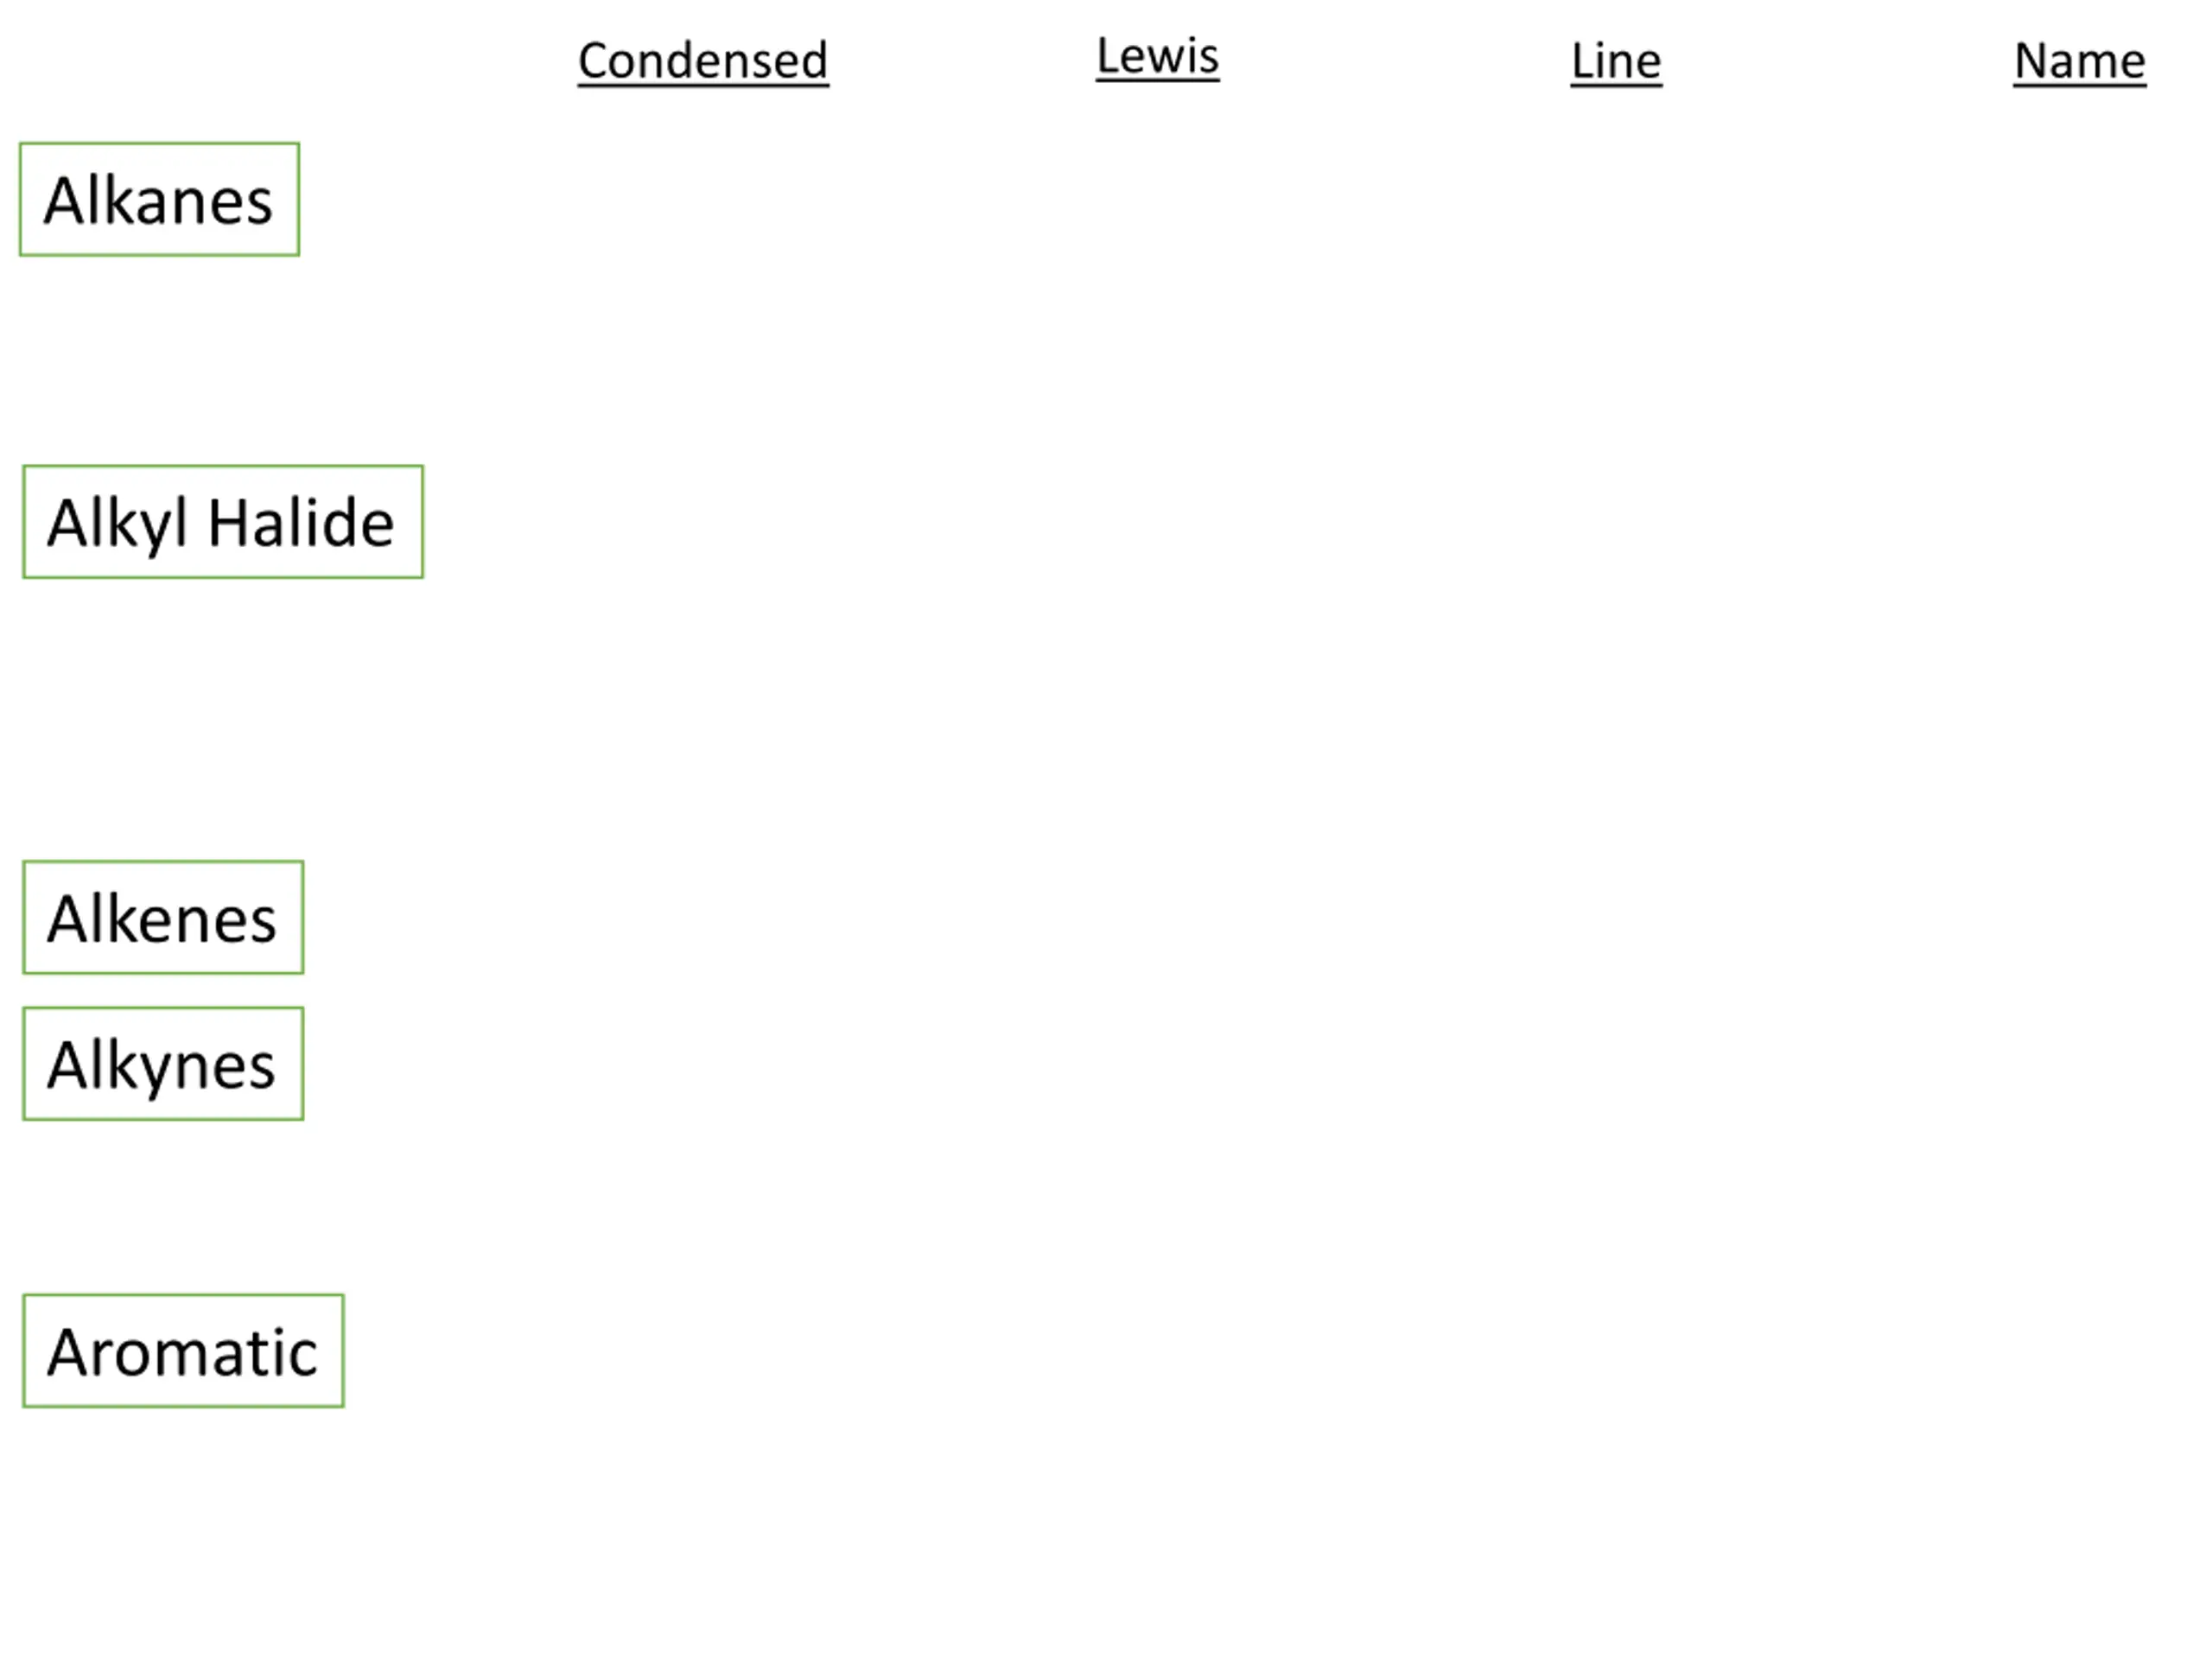Click the underlined Line heading
The image size is (2212, 1659).
pyautogui.click(x=1616, y=61)
